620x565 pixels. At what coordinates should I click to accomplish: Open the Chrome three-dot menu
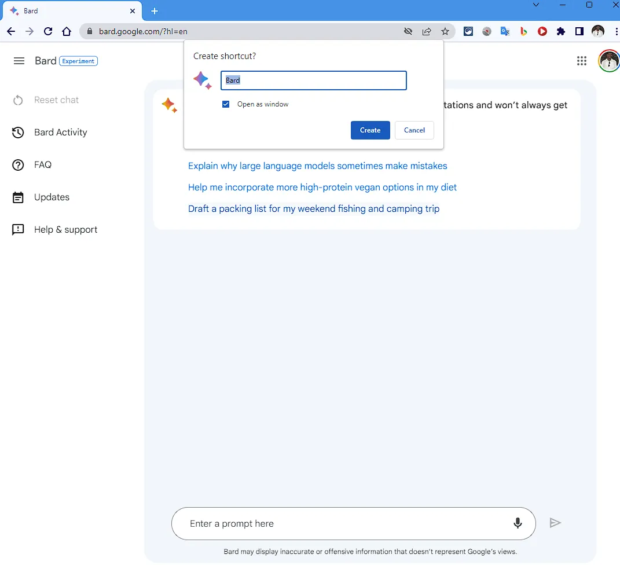tap(615, 31)
